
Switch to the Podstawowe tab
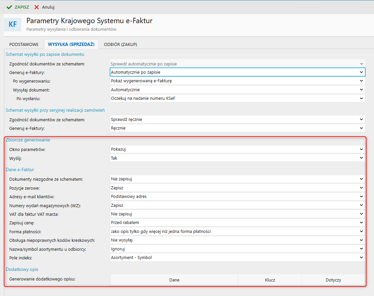[x=24, y=44]
